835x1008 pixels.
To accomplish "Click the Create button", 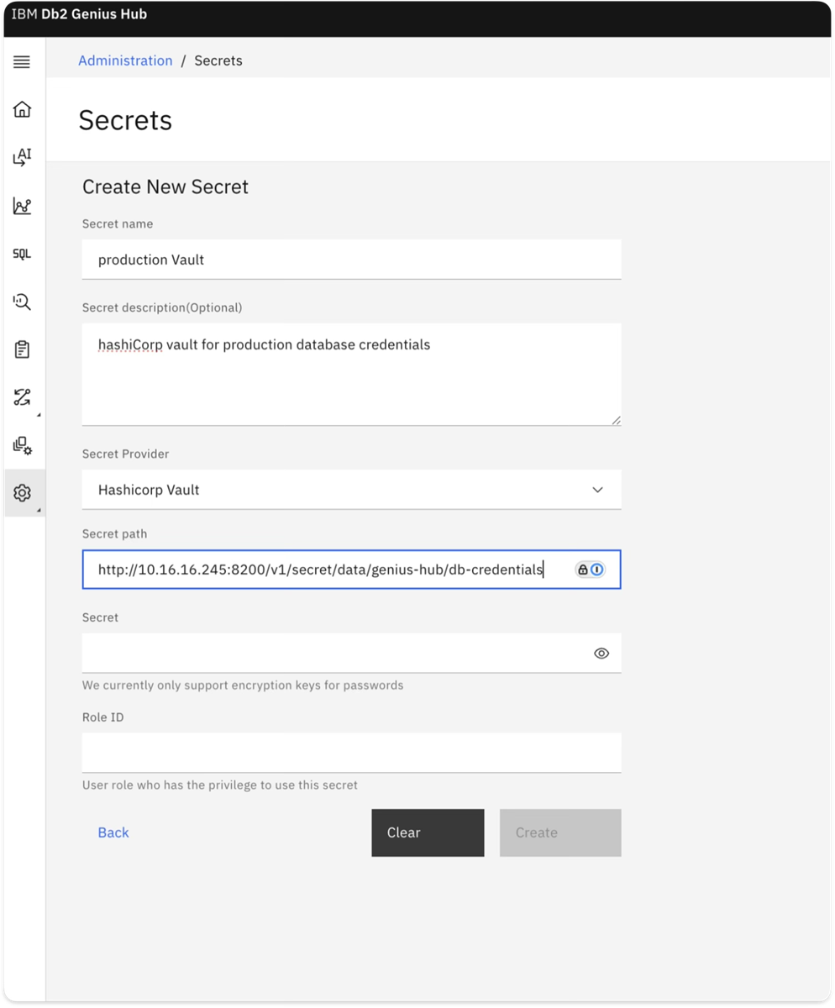I will [x=560, y=832].
